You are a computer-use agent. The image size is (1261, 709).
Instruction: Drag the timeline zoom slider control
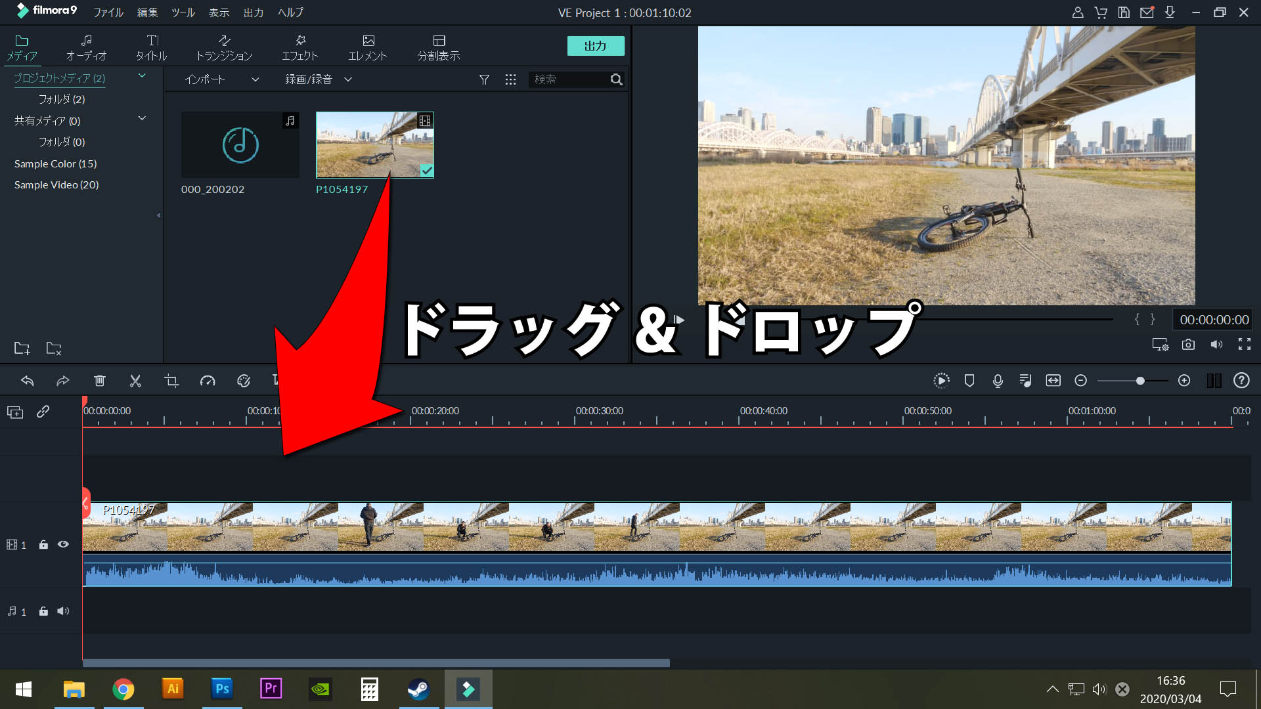[1139, 381]
